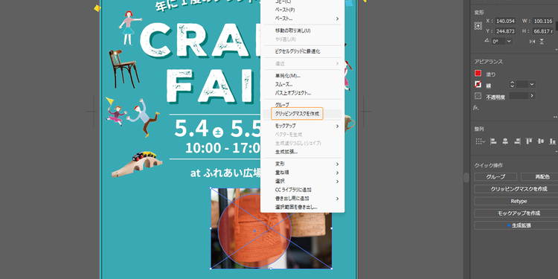Align objects to bottom edge
The width and height of the screenshot is (558, 279).
[x=552, y=141]
